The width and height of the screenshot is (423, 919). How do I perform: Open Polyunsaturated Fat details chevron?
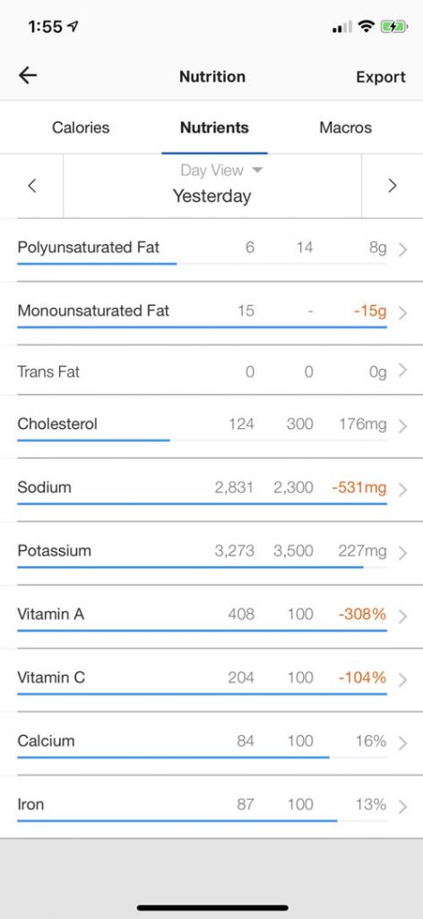[x=402, y=249]
